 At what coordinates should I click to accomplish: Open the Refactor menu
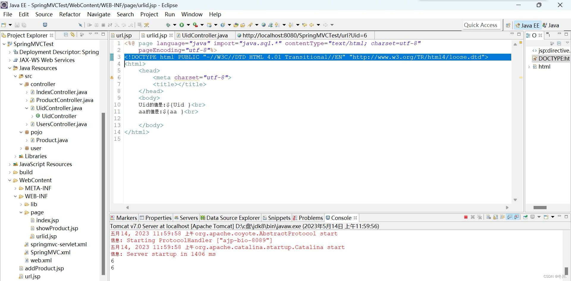click(x=70, y=14)
